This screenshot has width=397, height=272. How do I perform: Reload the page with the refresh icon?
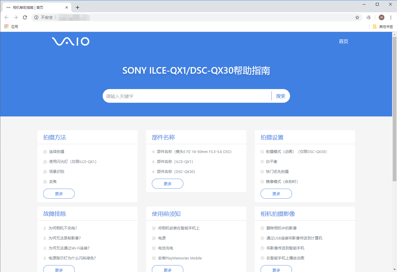tap(25, 17)
